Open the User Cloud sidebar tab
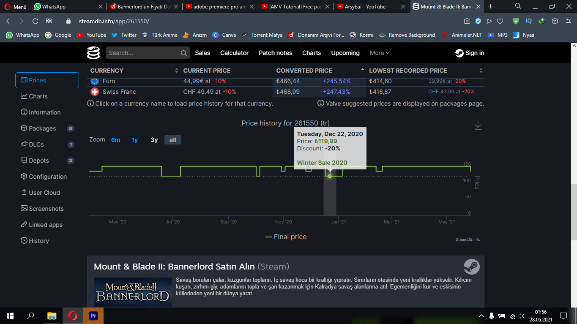Viewport: 577px width, 324px height. pyautogui.click(x=47, y=193)
